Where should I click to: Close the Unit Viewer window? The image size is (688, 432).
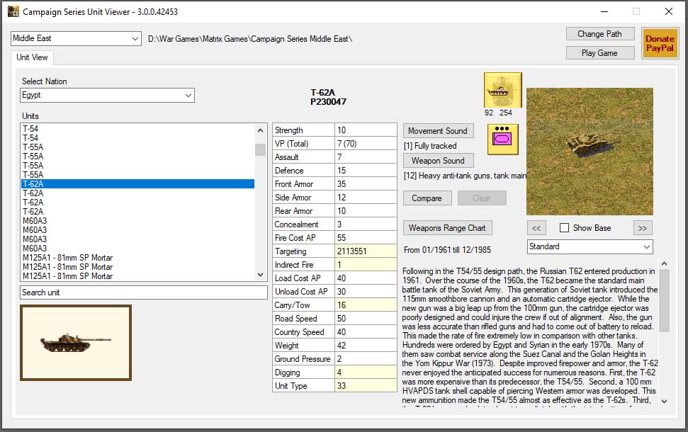point(669,11)
